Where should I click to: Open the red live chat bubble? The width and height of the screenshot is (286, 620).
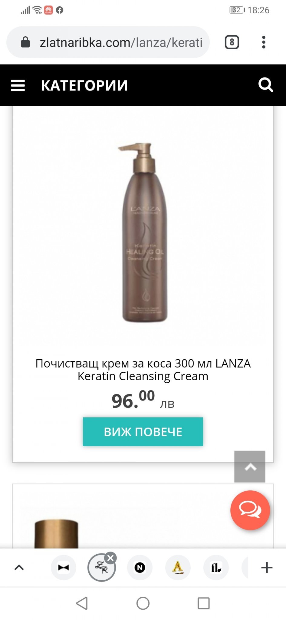pyautogui.click(x=250, y=510)
